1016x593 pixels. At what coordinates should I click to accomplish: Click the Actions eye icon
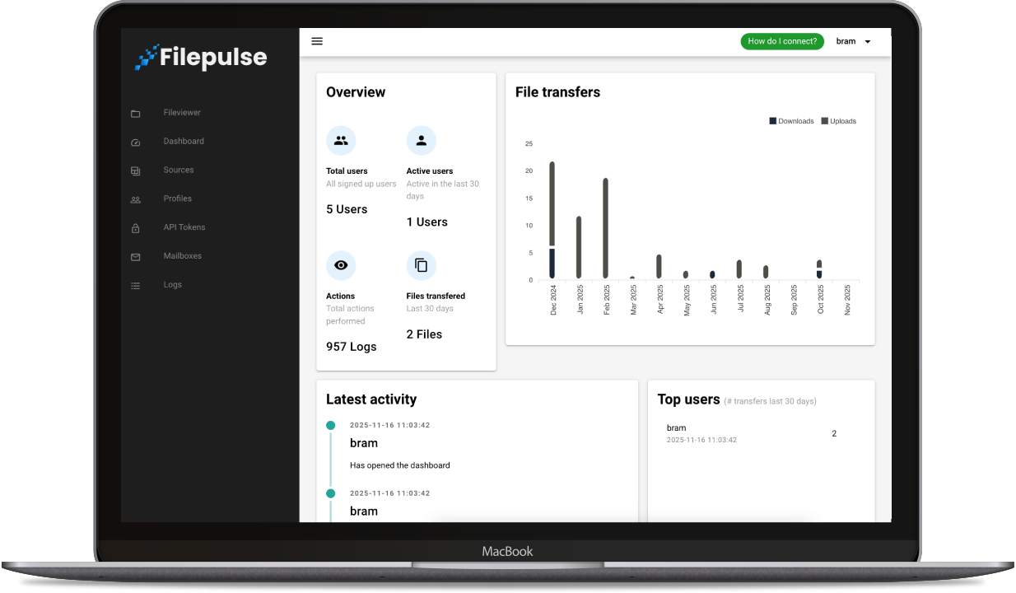tap(341, 265)
